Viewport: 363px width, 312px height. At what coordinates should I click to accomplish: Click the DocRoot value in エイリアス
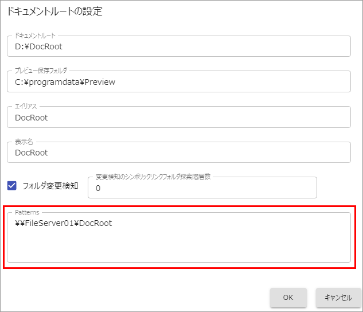[x=32, y=118]
